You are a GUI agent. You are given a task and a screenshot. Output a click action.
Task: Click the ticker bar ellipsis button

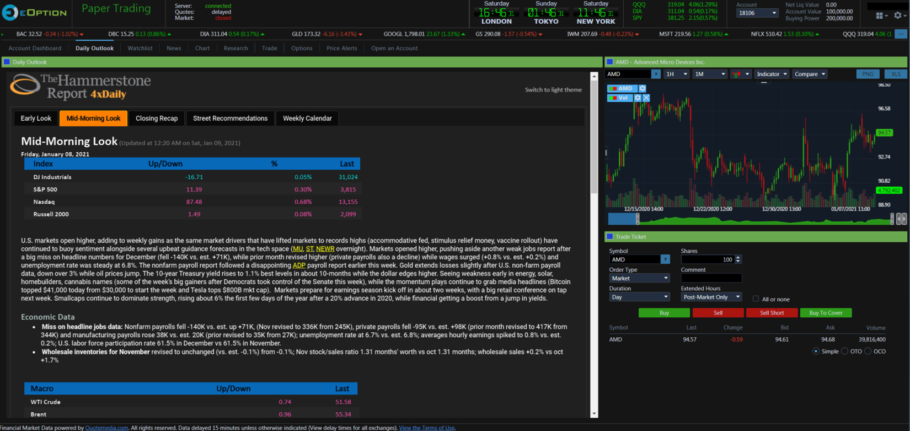click(x=901, y=34)
